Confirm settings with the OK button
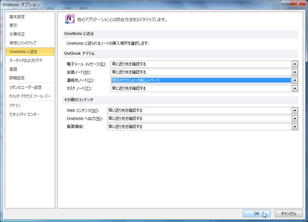 pyautogui.click(x=256, y=213)
